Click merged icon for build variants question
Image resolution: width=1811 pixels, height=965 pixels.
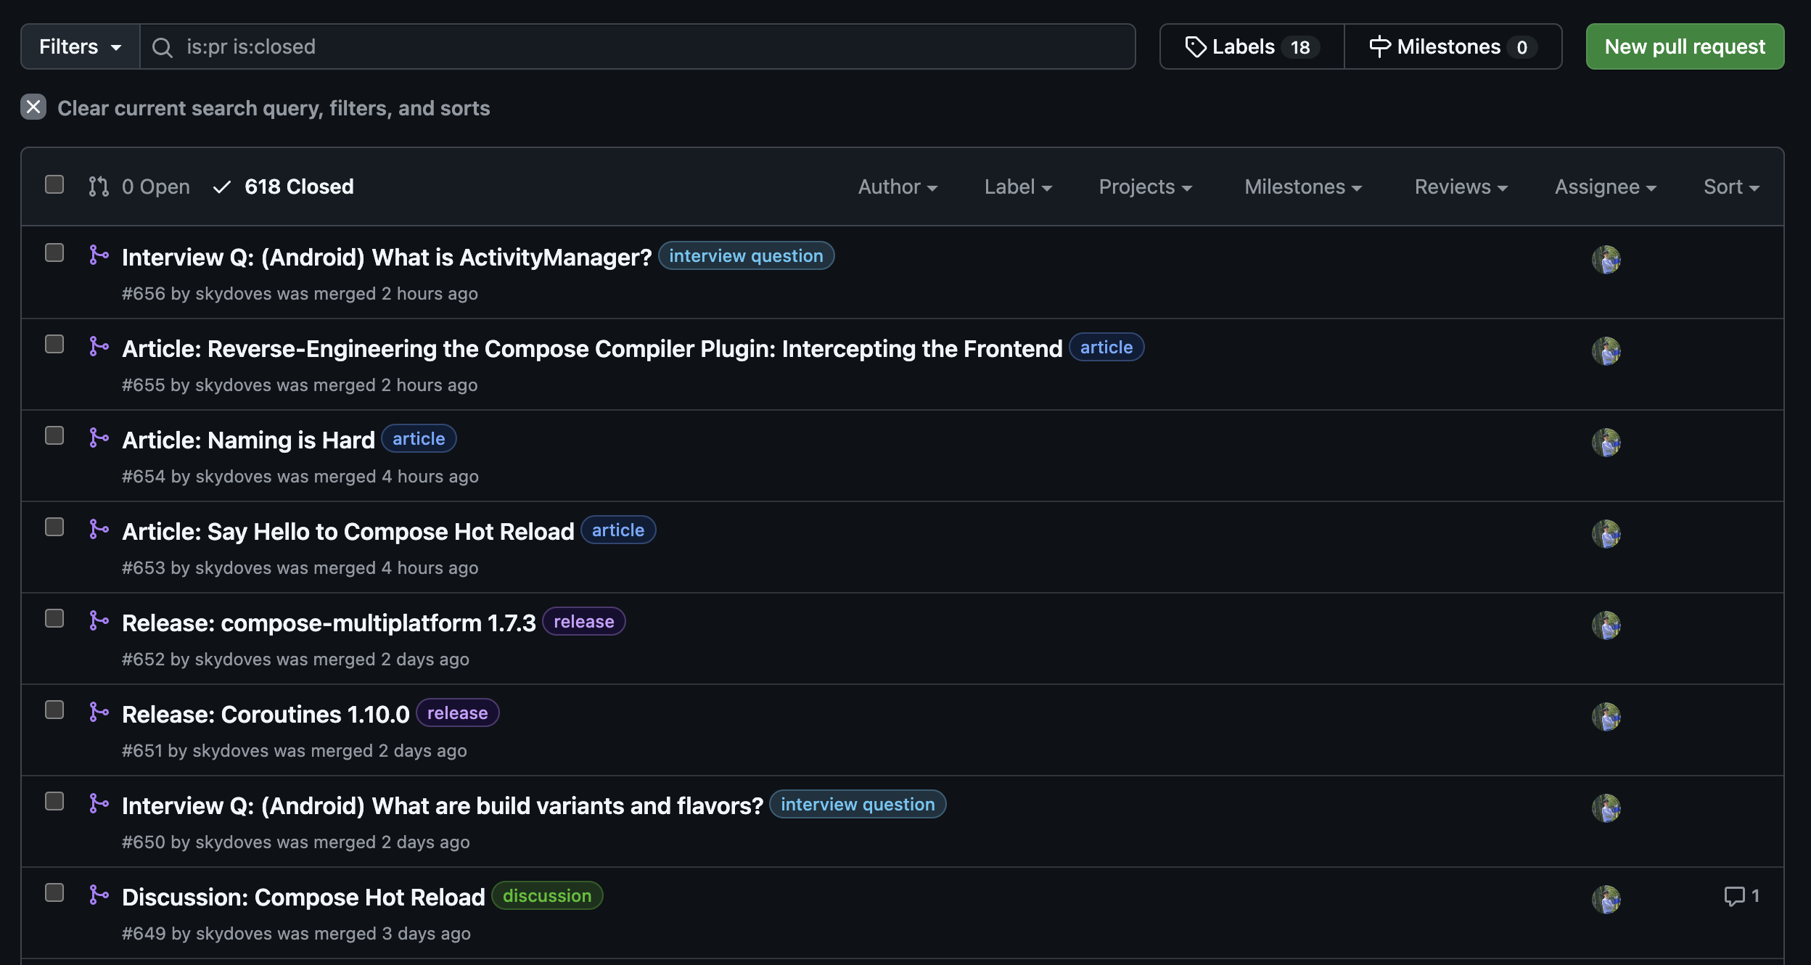[99, 803]
